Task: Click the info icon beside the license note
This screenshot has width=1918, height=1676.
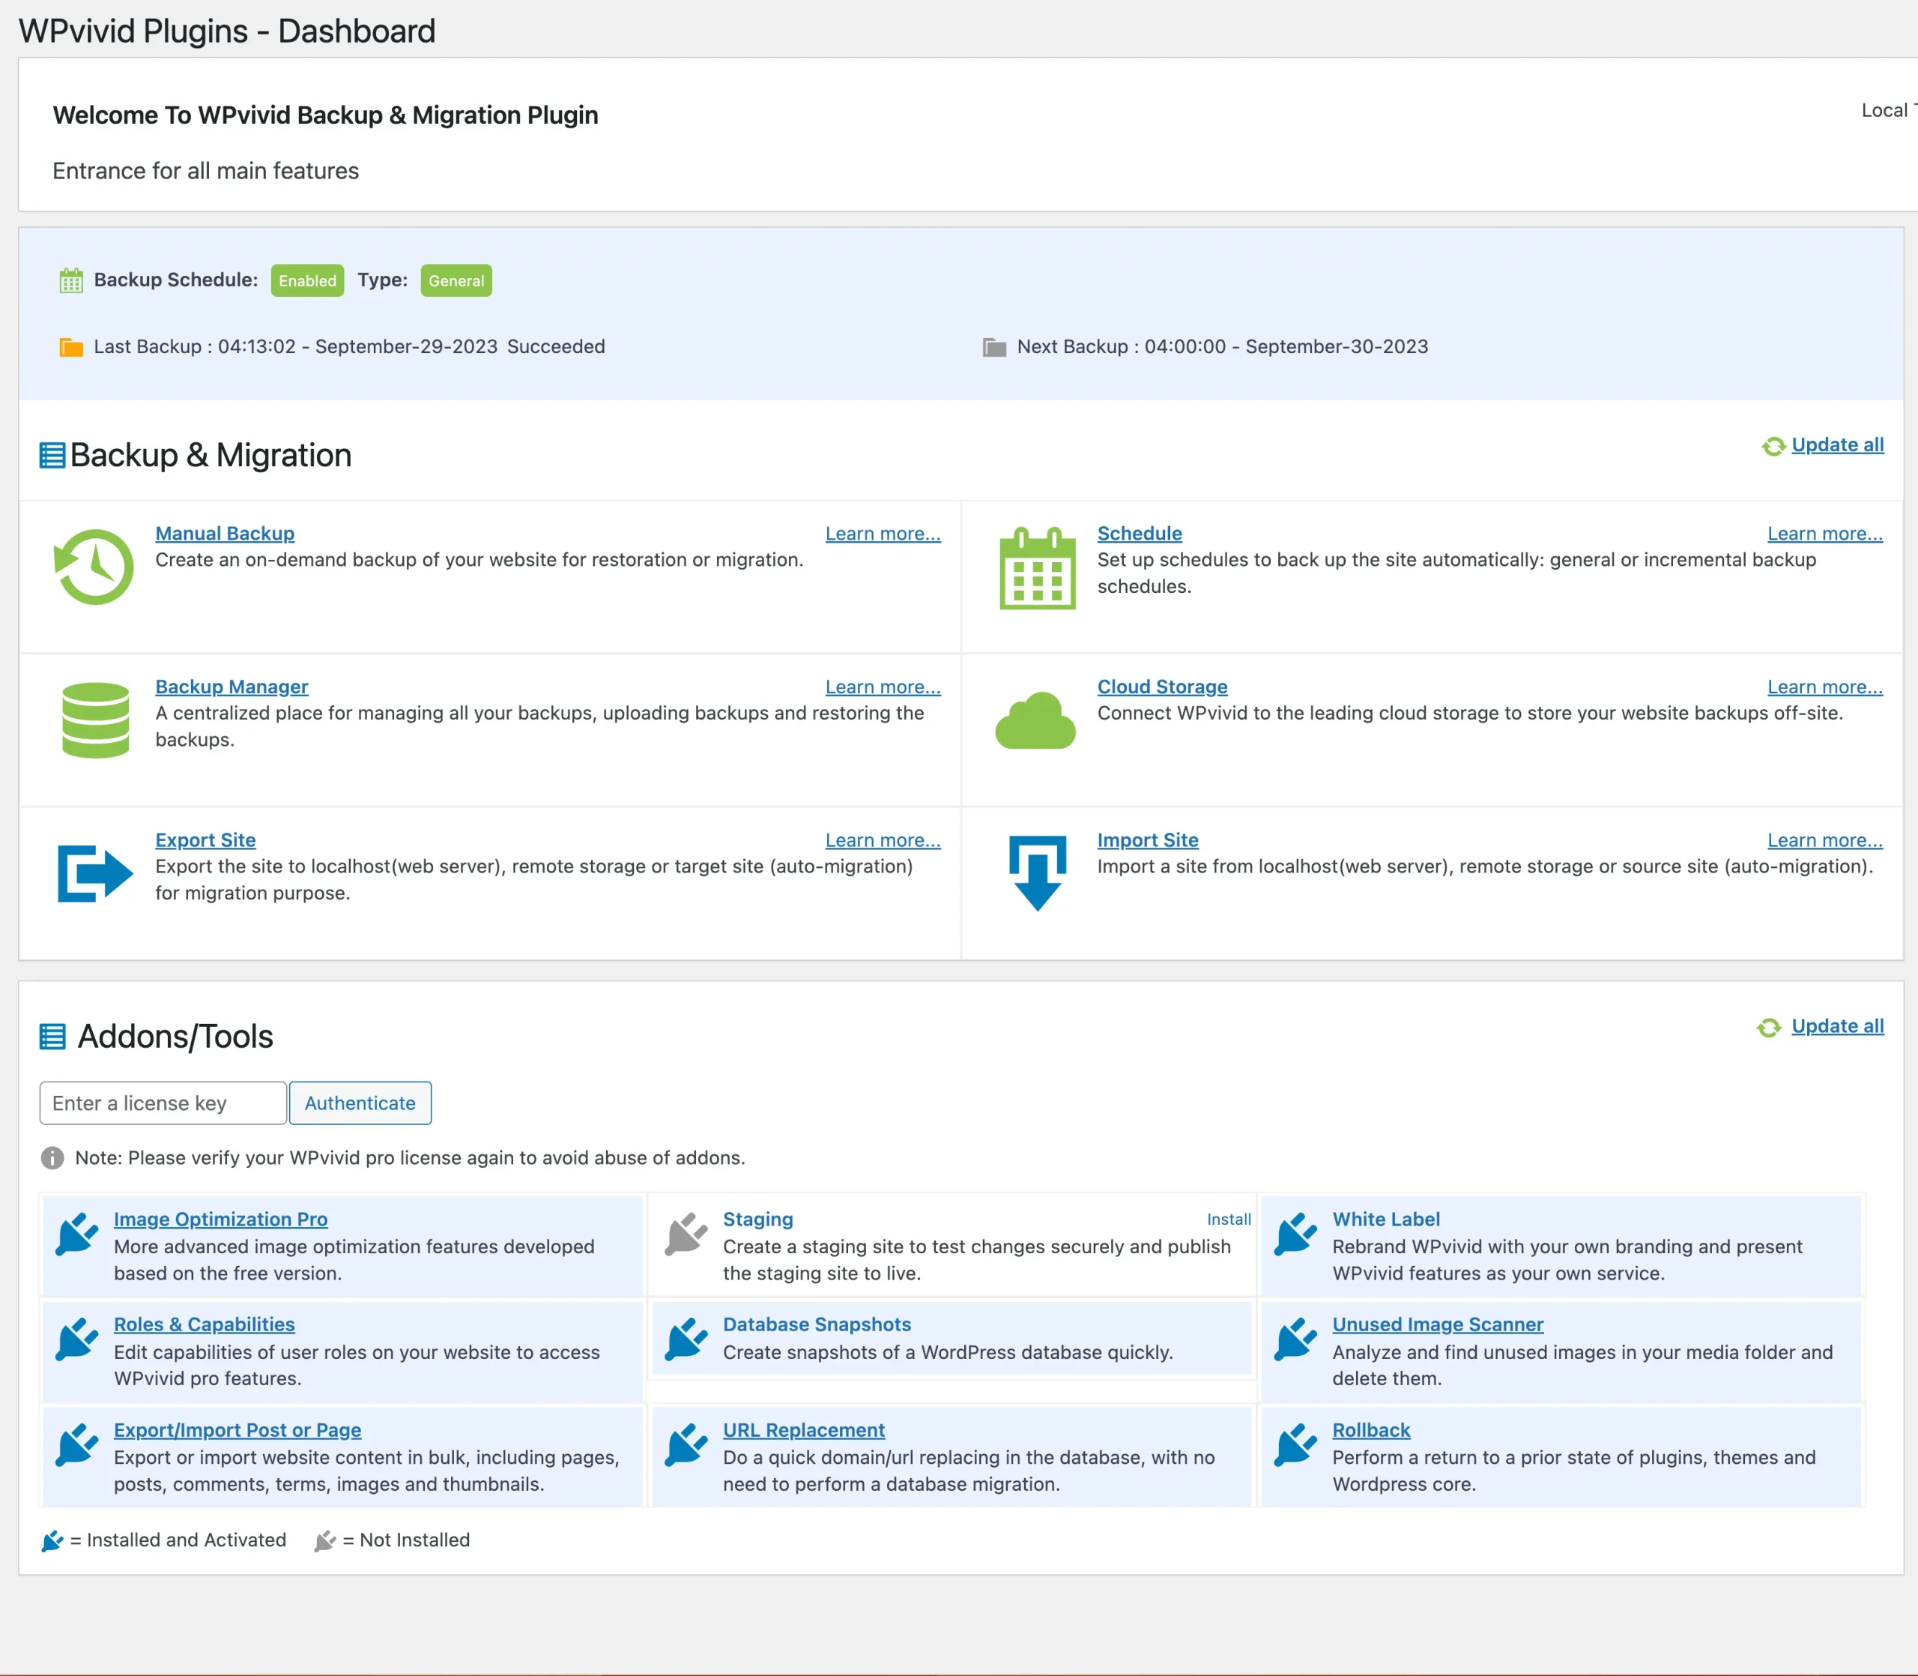Action: 52,1158
